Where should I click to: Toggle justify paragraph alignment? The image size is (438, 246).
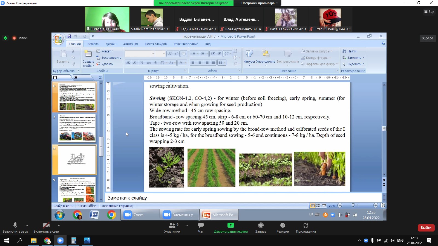(x=213, y=63)
